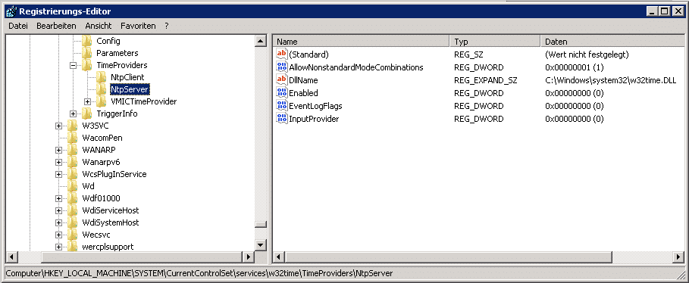This screenshot has width=689, height=283.
Task: Expand the WANARP node
Action: click(x=58, y=150)
